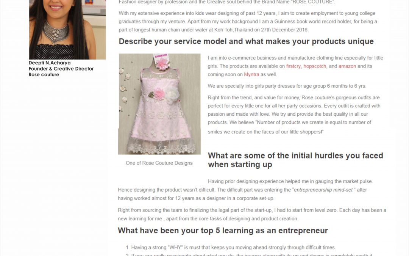Open the pink party dress image
The width and height of the screenshot is (409, 256).
coord(159,104)
